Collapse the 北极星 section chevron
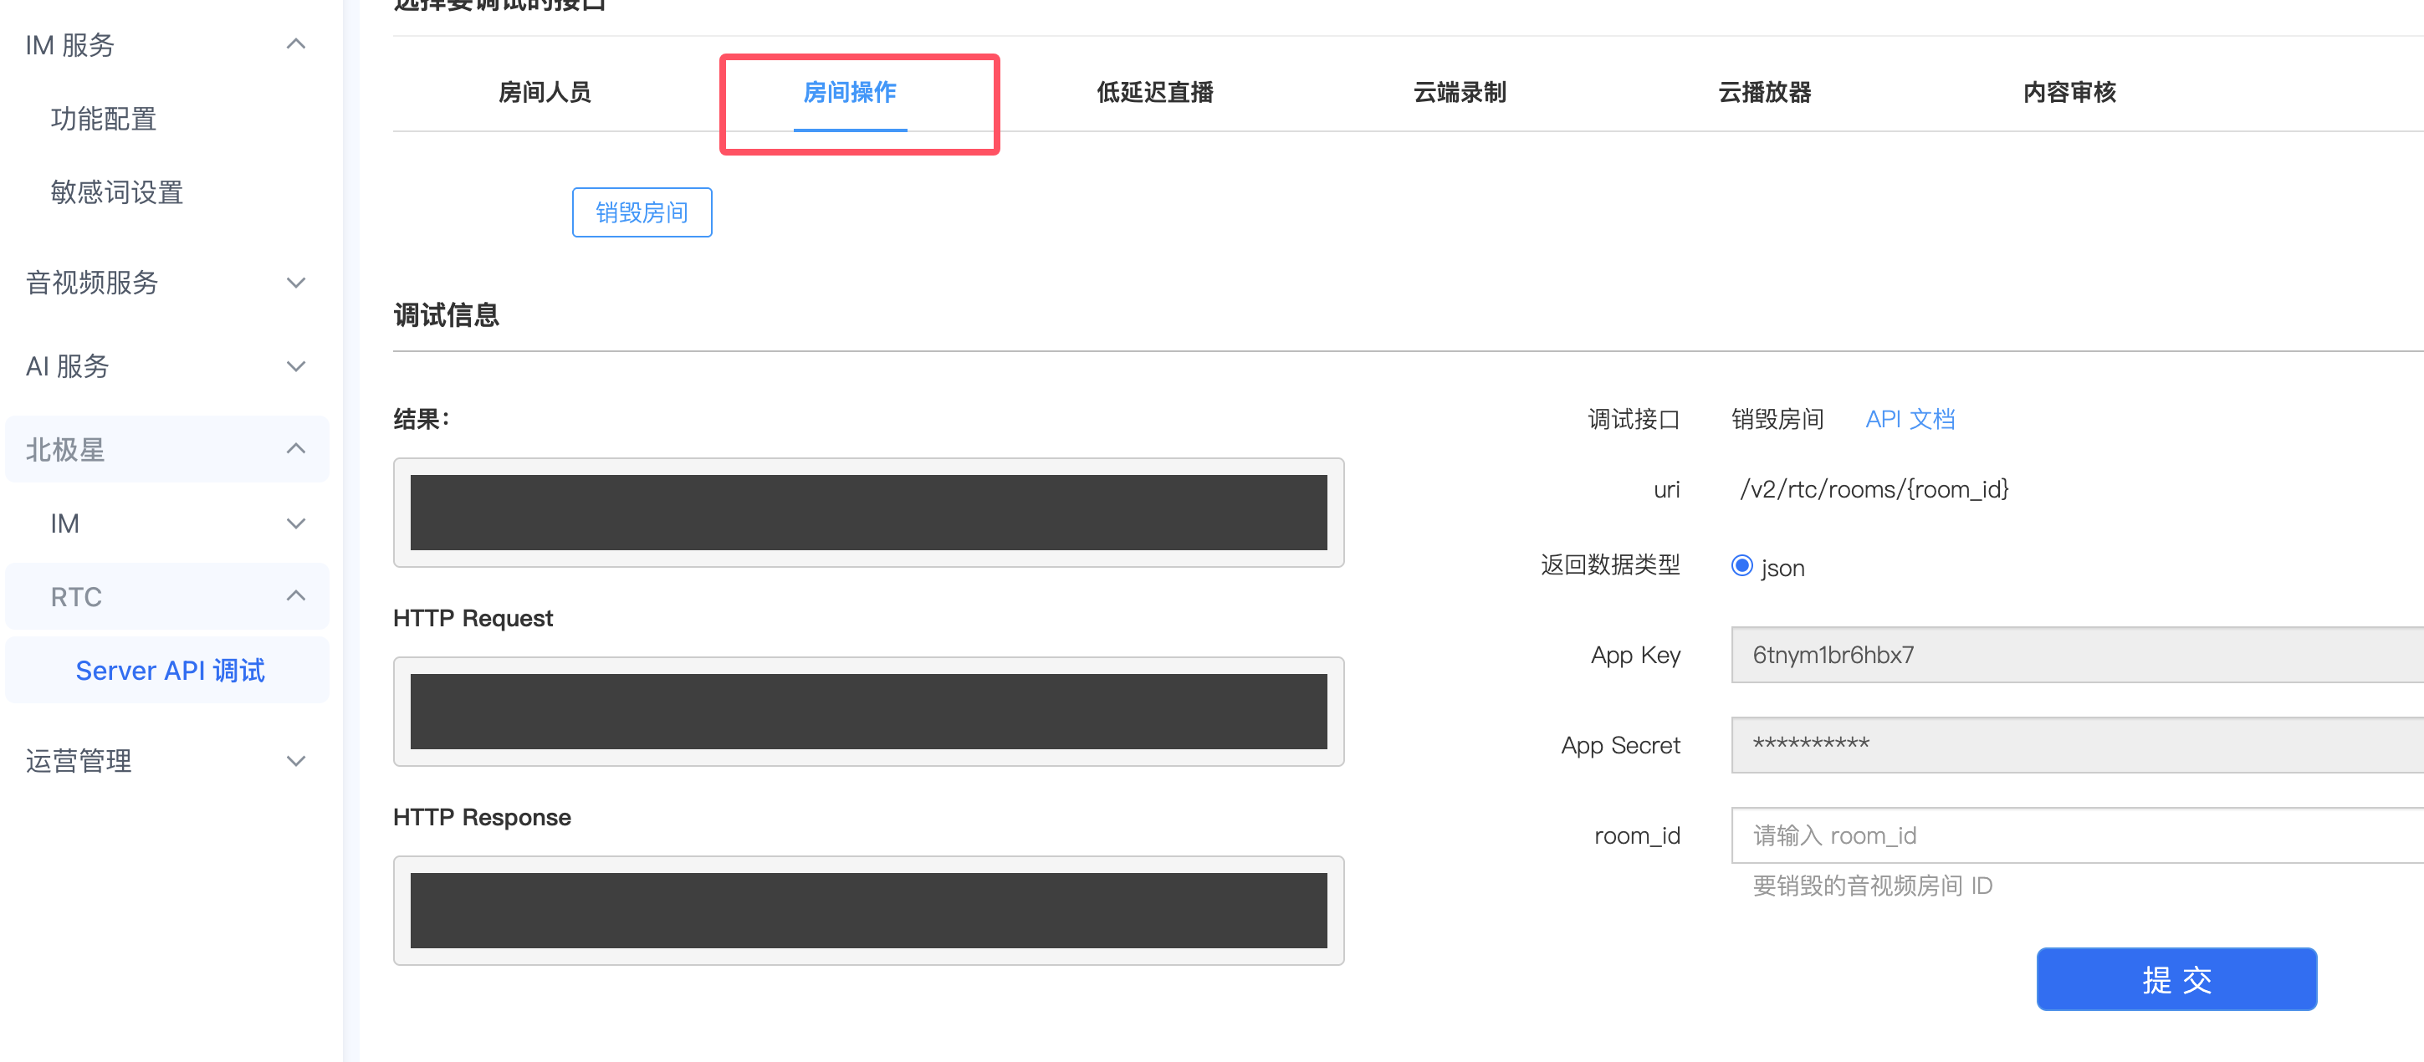This screenshot has width=2424, height=1062. pos(295,449)
